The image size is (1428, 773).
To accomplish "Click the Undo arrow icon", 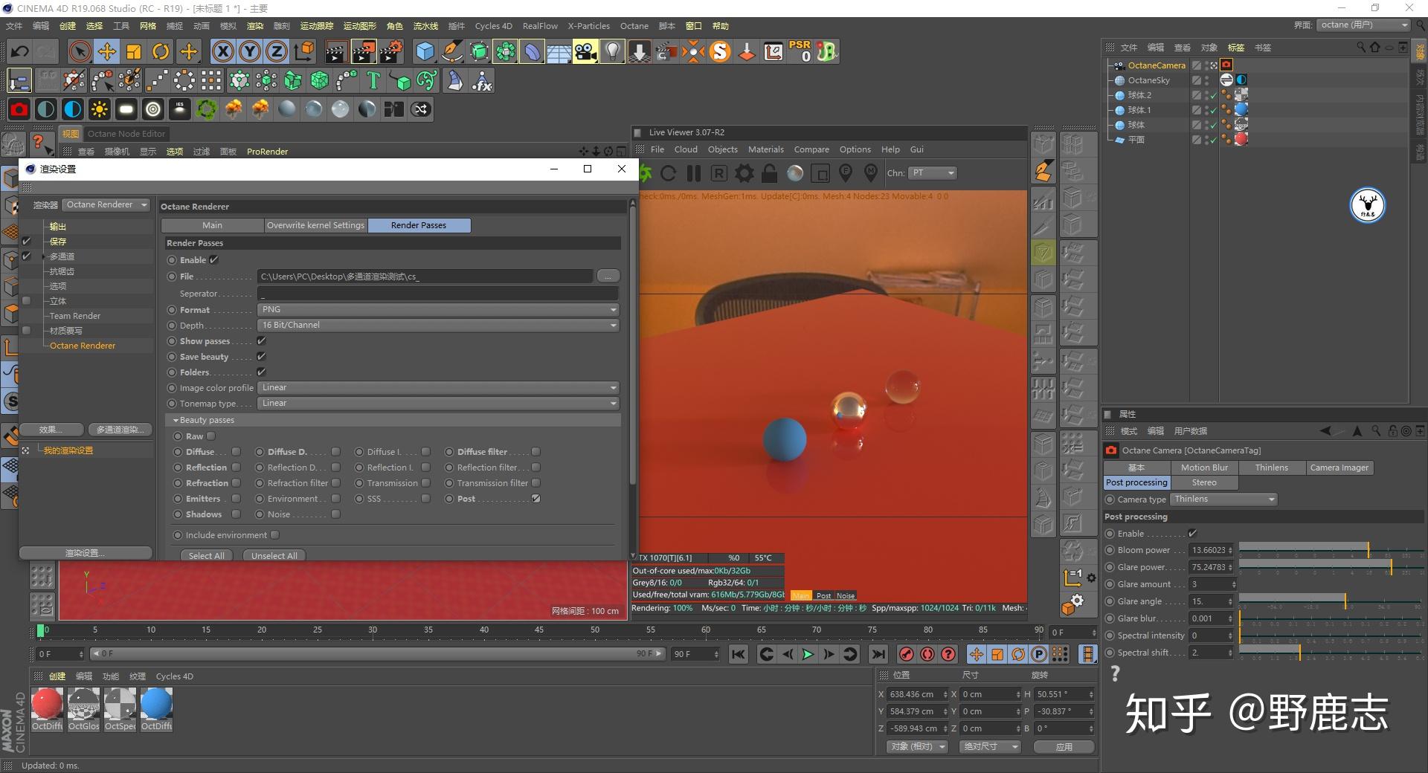I will [20, 51].
